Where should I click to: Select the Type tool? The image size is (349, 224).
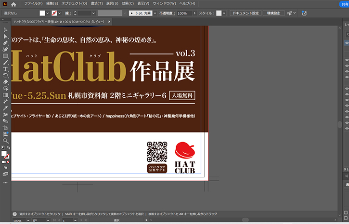point(5,69)
